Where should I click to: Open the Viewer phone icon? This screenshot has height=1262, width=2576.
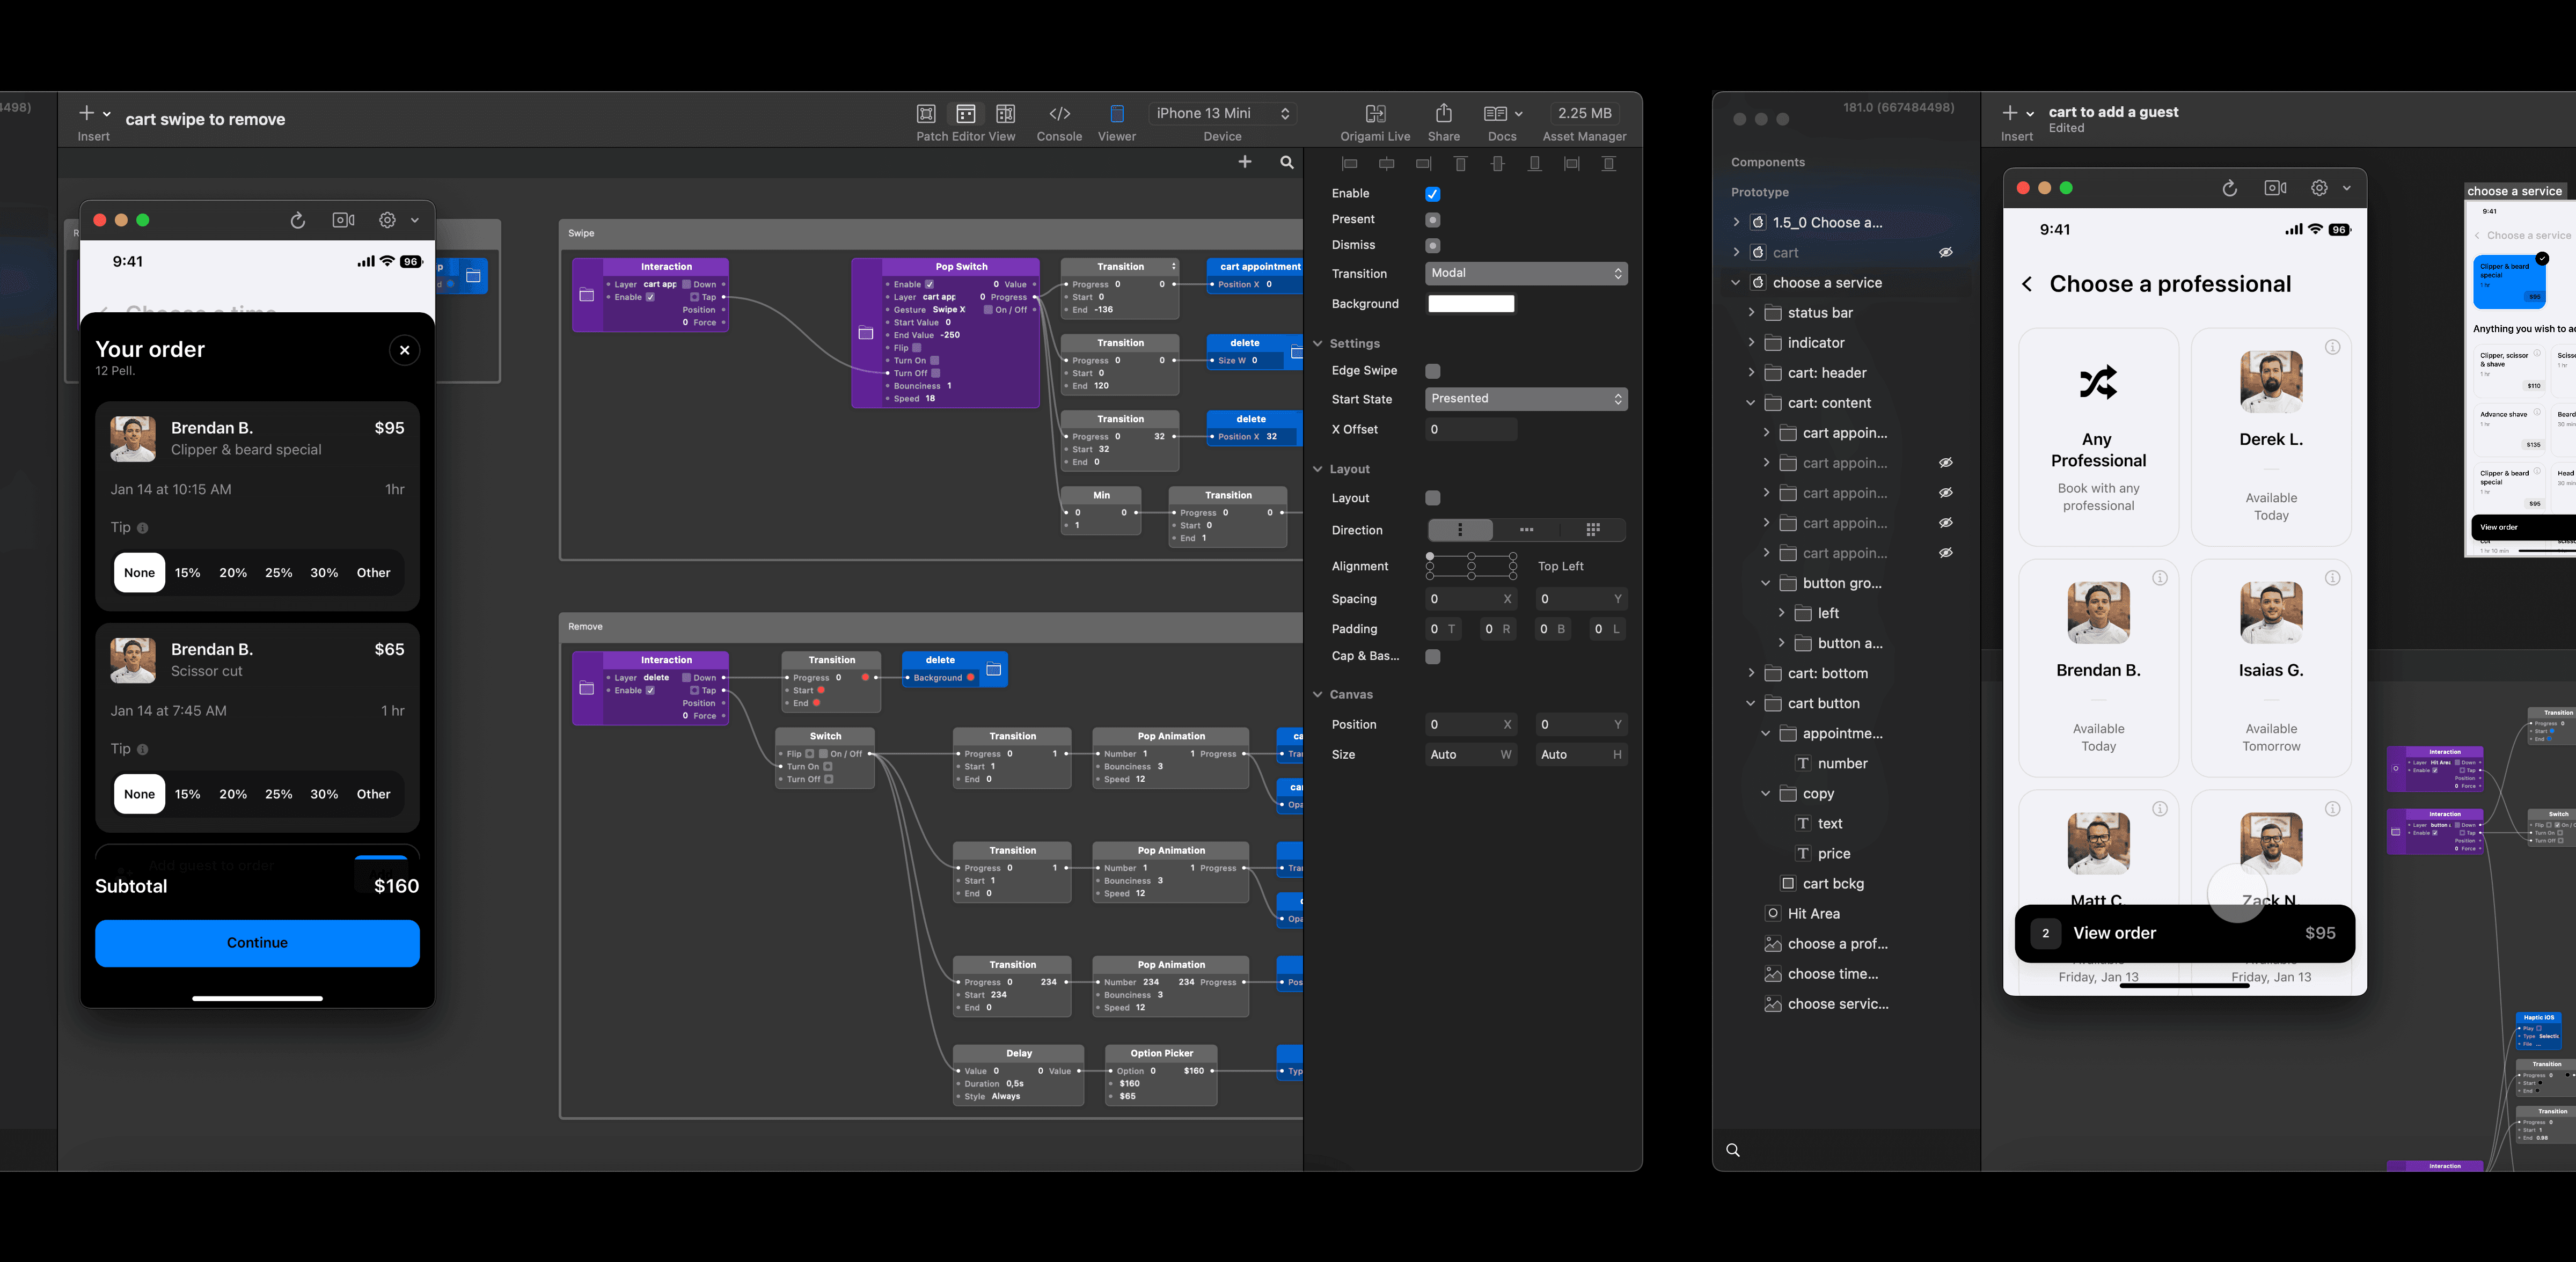[x=1117, y=114]
